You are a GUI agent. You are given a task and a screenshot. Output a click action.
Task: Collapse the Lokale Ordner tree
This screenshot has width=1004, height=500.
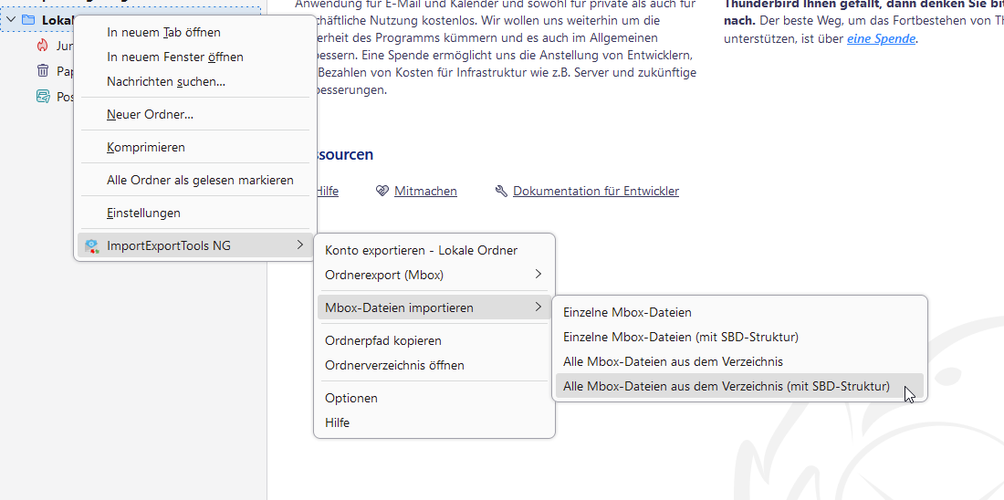11,20
